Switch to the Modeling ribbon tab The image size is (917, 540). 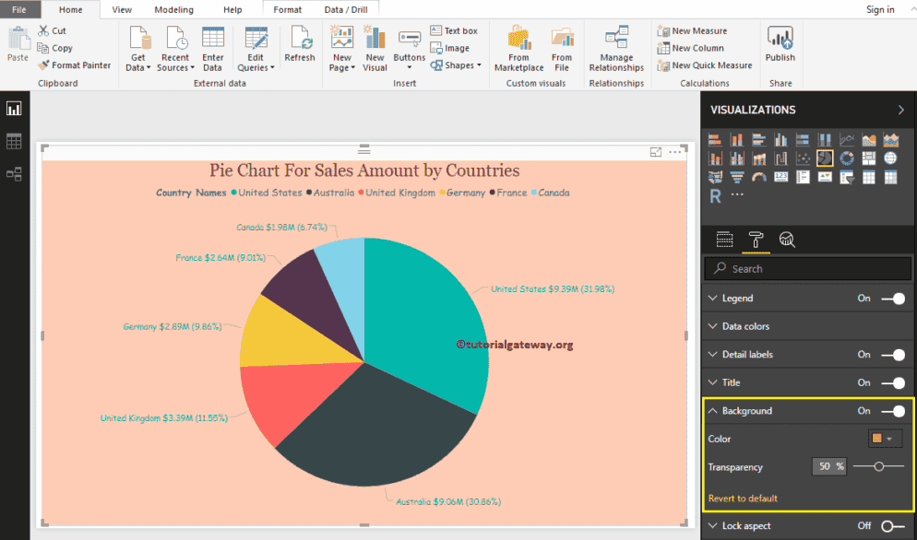click(173, 9)
